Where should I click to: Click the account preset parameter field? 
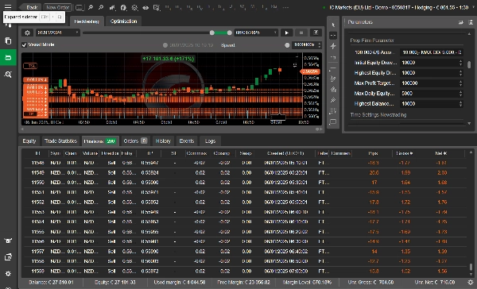pyautogui.click(x=432, y=52)
